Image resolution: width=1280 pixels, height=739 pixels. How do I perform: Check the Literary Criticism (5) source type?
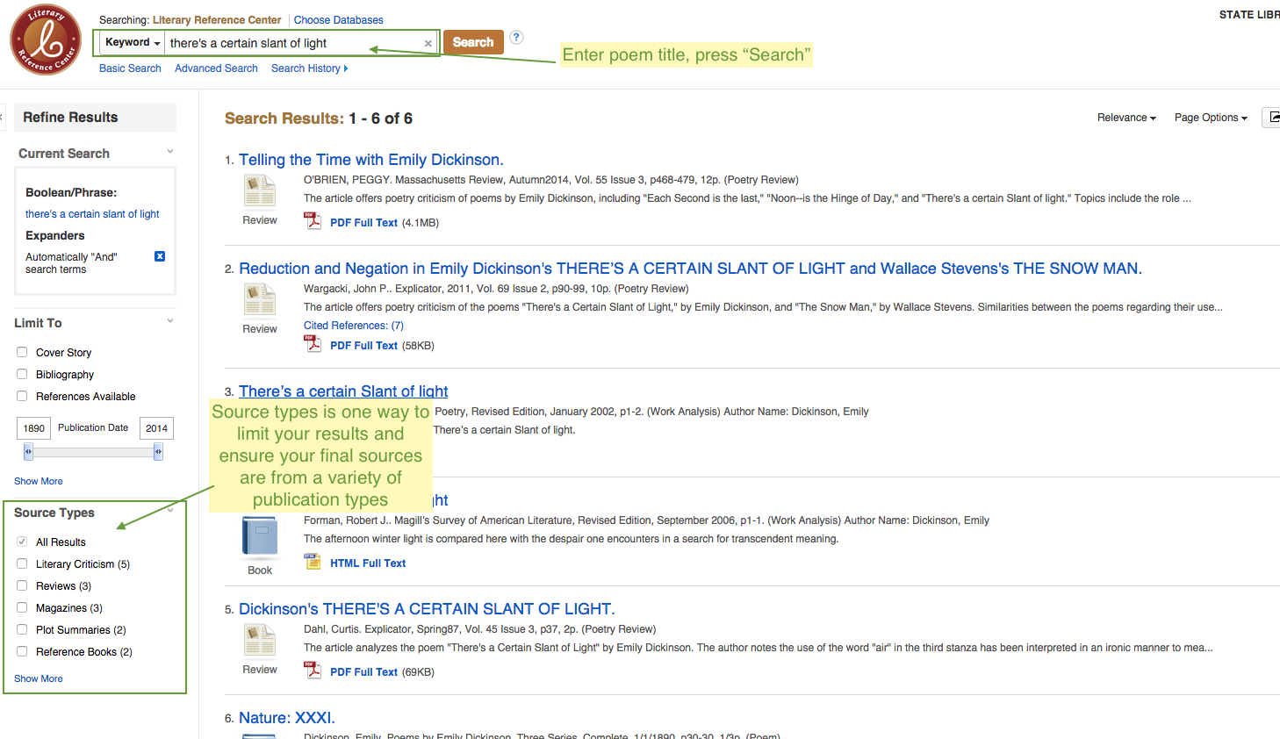tap(22, 563)
